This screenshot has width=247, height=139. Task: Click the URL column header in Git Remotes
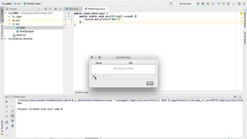point(130,63)
